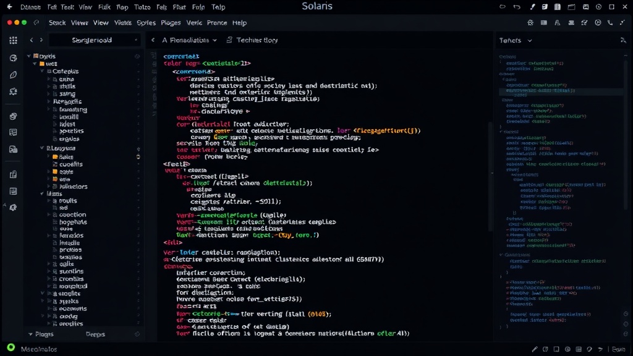Viewport: 633px width, 356px height.
Task: Click the code editor vertical scrollbar
Action: [491, 177]
